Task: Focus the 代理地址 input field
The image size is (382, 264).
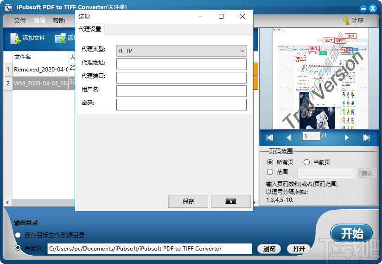Action: 181,64
